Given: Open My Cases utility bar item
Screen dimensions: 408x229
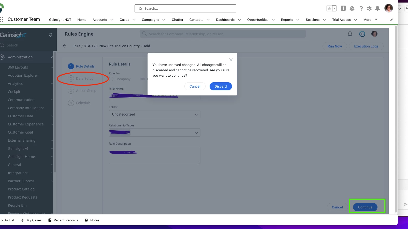Looking at the screenshot, I should pyautogui.click(x=31, y=220).
